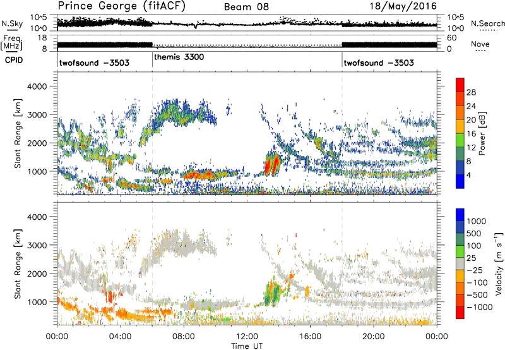
Task: Pick the gray segment of velocity colorbar
Action: (x=460, y=264)
